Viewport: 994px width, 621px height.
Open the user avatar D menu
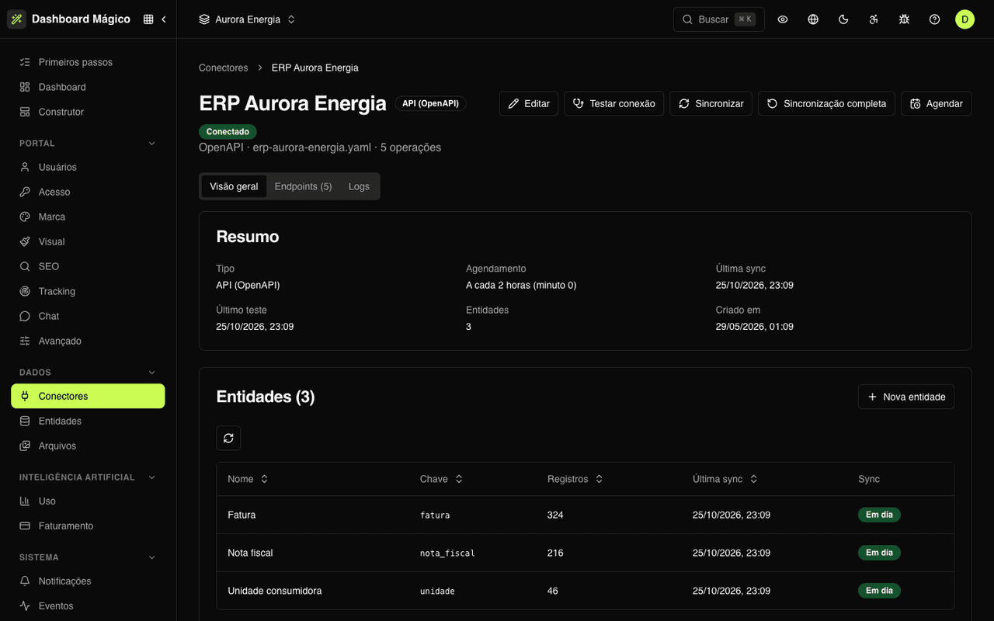point(964,19)
